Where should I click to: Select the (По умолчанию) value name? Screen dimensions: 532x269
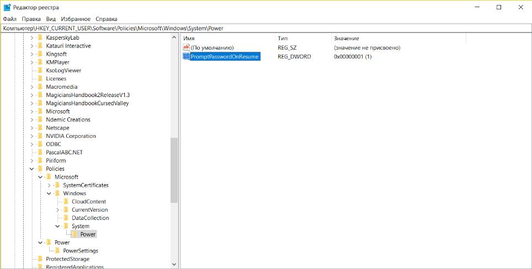click(212, 48)
